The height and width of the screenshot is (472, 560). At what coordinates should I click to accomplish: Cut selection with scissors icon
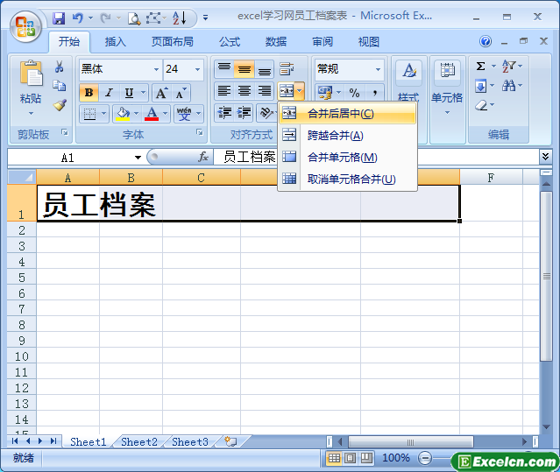(x=60, y=67)
